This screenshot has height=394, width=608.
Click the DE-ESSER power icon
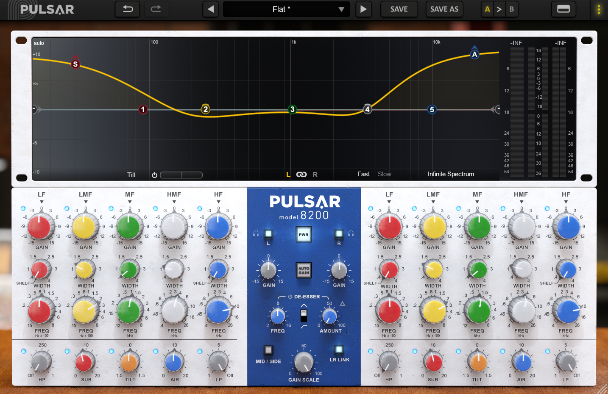click(290, 297)
